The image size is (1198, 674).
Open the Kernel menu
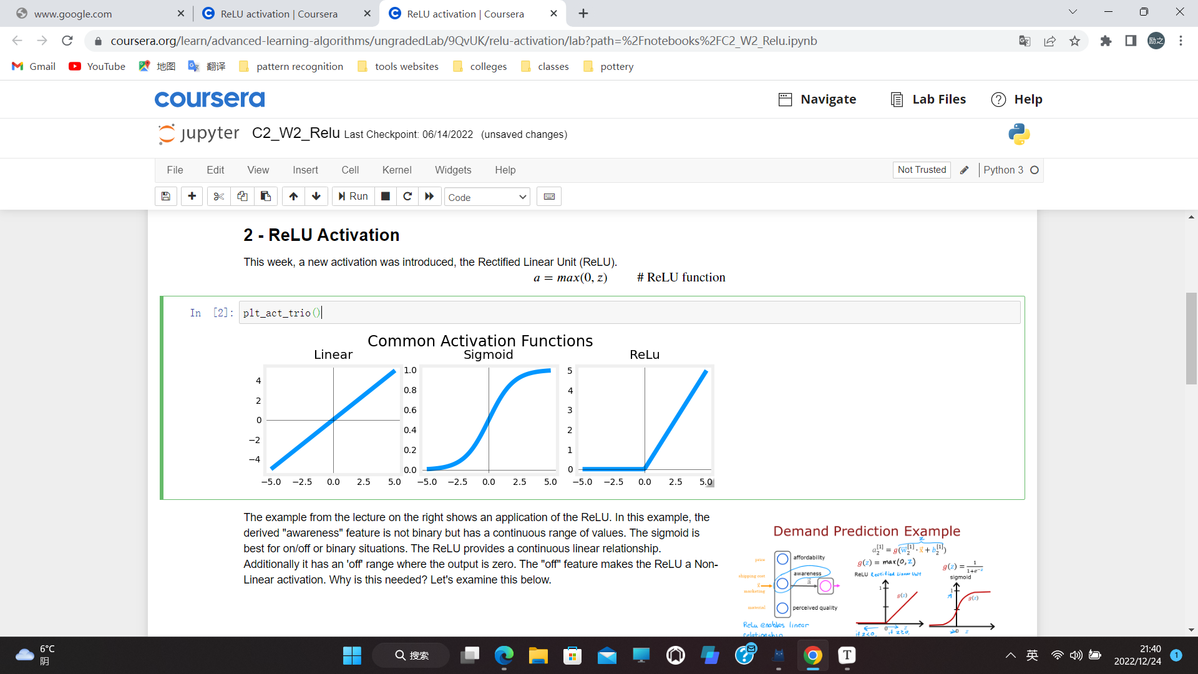coord(396,170)
